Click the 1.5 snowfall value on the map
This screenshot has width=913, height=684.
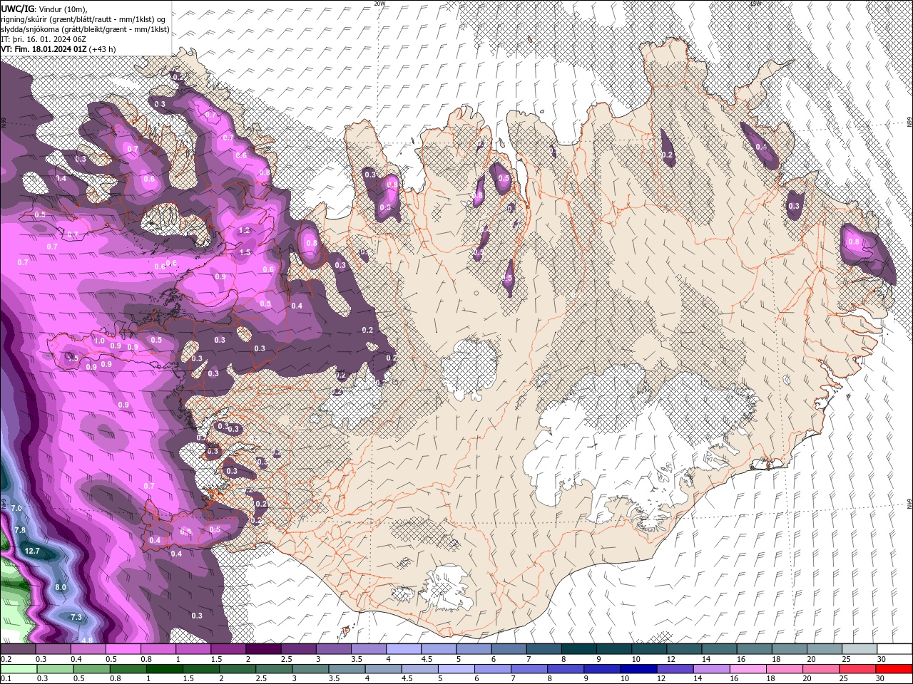(245, 252)
